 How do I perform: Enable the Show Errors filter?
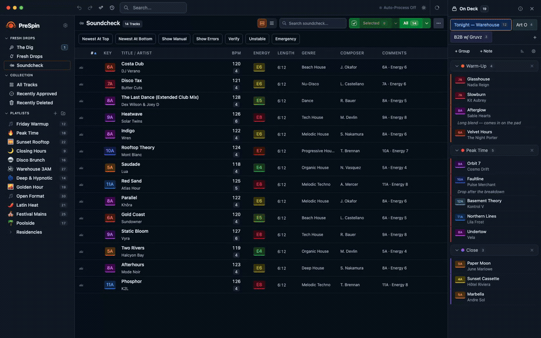coord(208,39)
